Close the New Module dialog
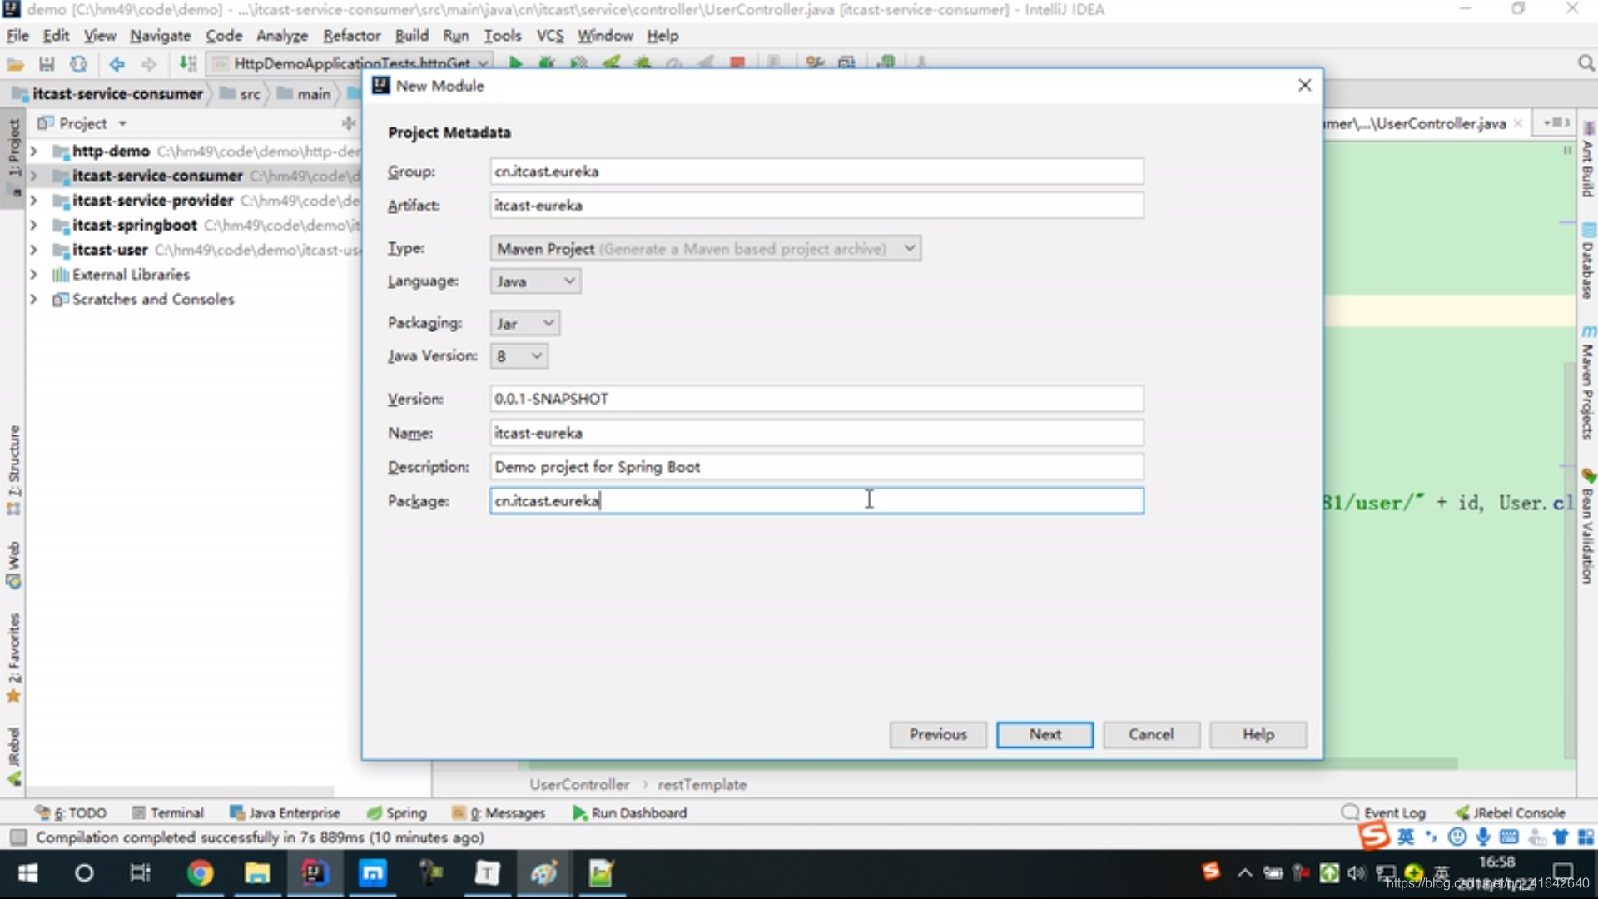The width and height of the screenshot is (1598, 899). coord(1304,86)
